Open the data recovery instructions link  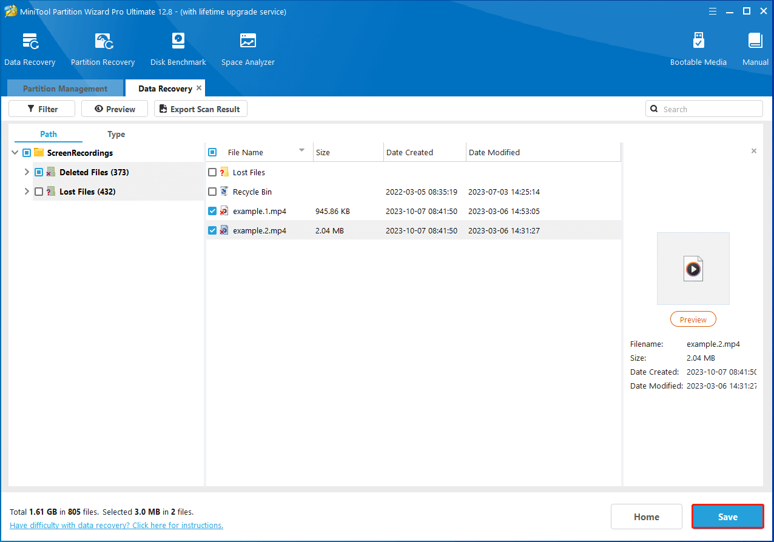[x=116, y=525]
